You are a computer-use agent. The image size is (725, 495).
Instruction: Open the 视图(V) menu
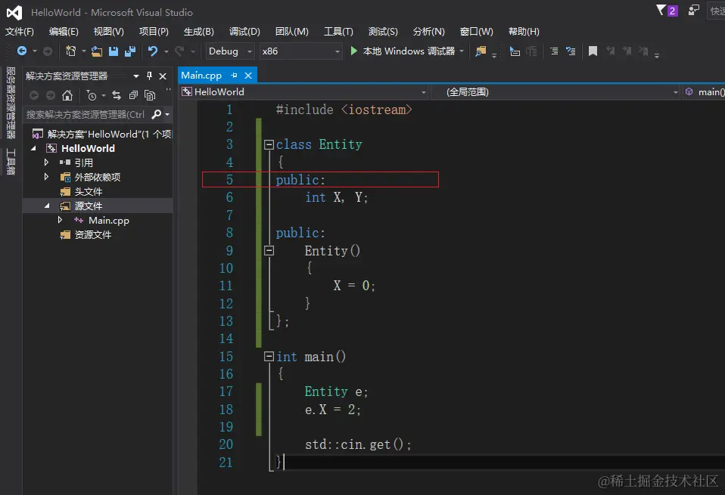[x=109, y=32]
